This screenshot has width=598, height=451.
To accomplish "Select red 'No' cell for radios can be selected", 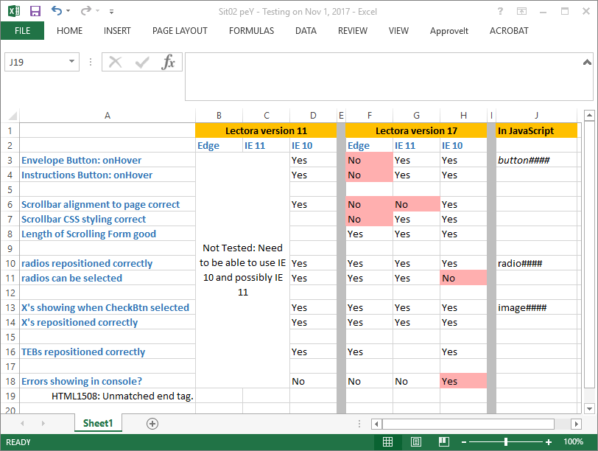I will (x=463, y=278).
